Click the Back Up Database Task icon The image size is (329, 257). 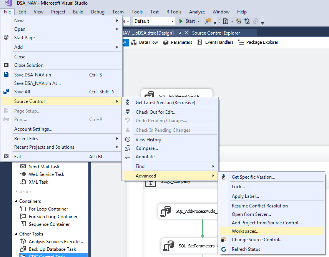coord(24,249)
